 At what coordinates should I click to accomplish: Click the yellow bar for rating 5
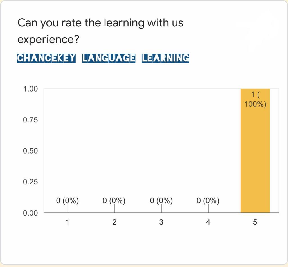pyautogui.click(x=255, y=157)
